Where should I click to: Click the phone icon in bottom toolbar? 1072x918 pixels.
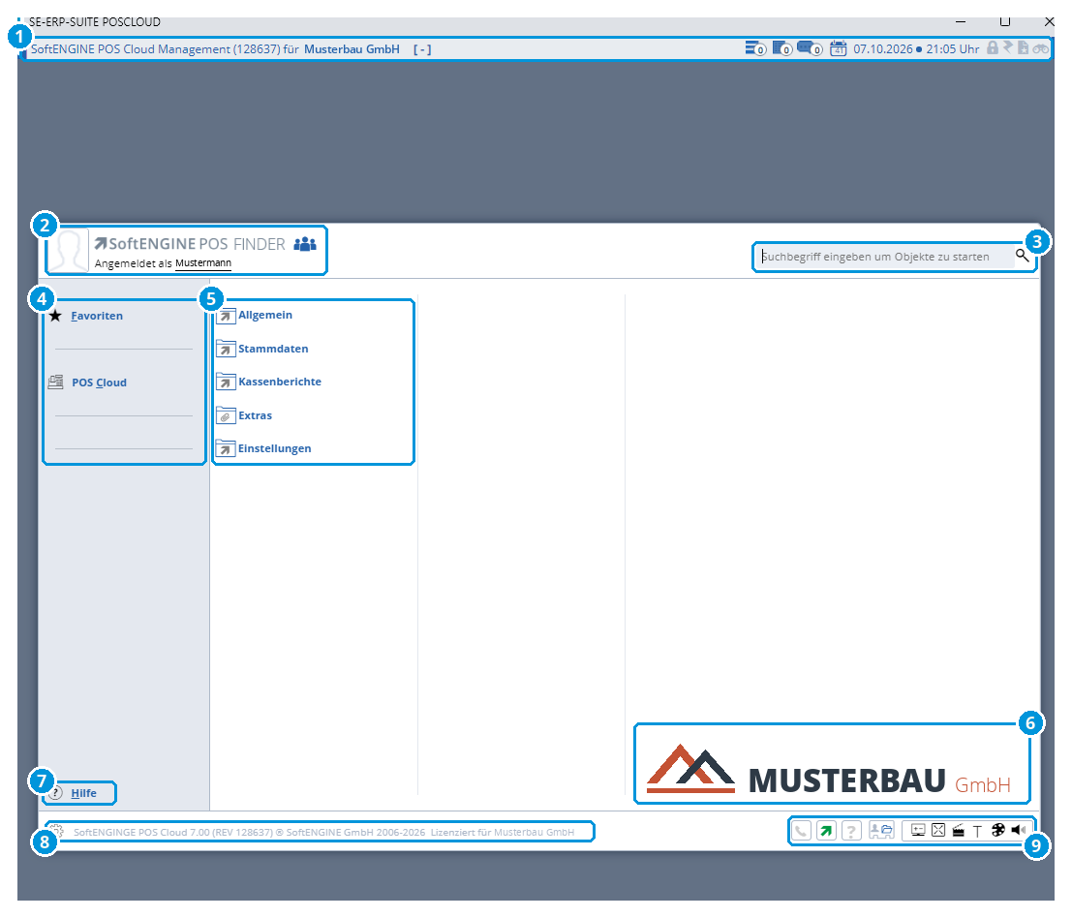pos(801,831)
